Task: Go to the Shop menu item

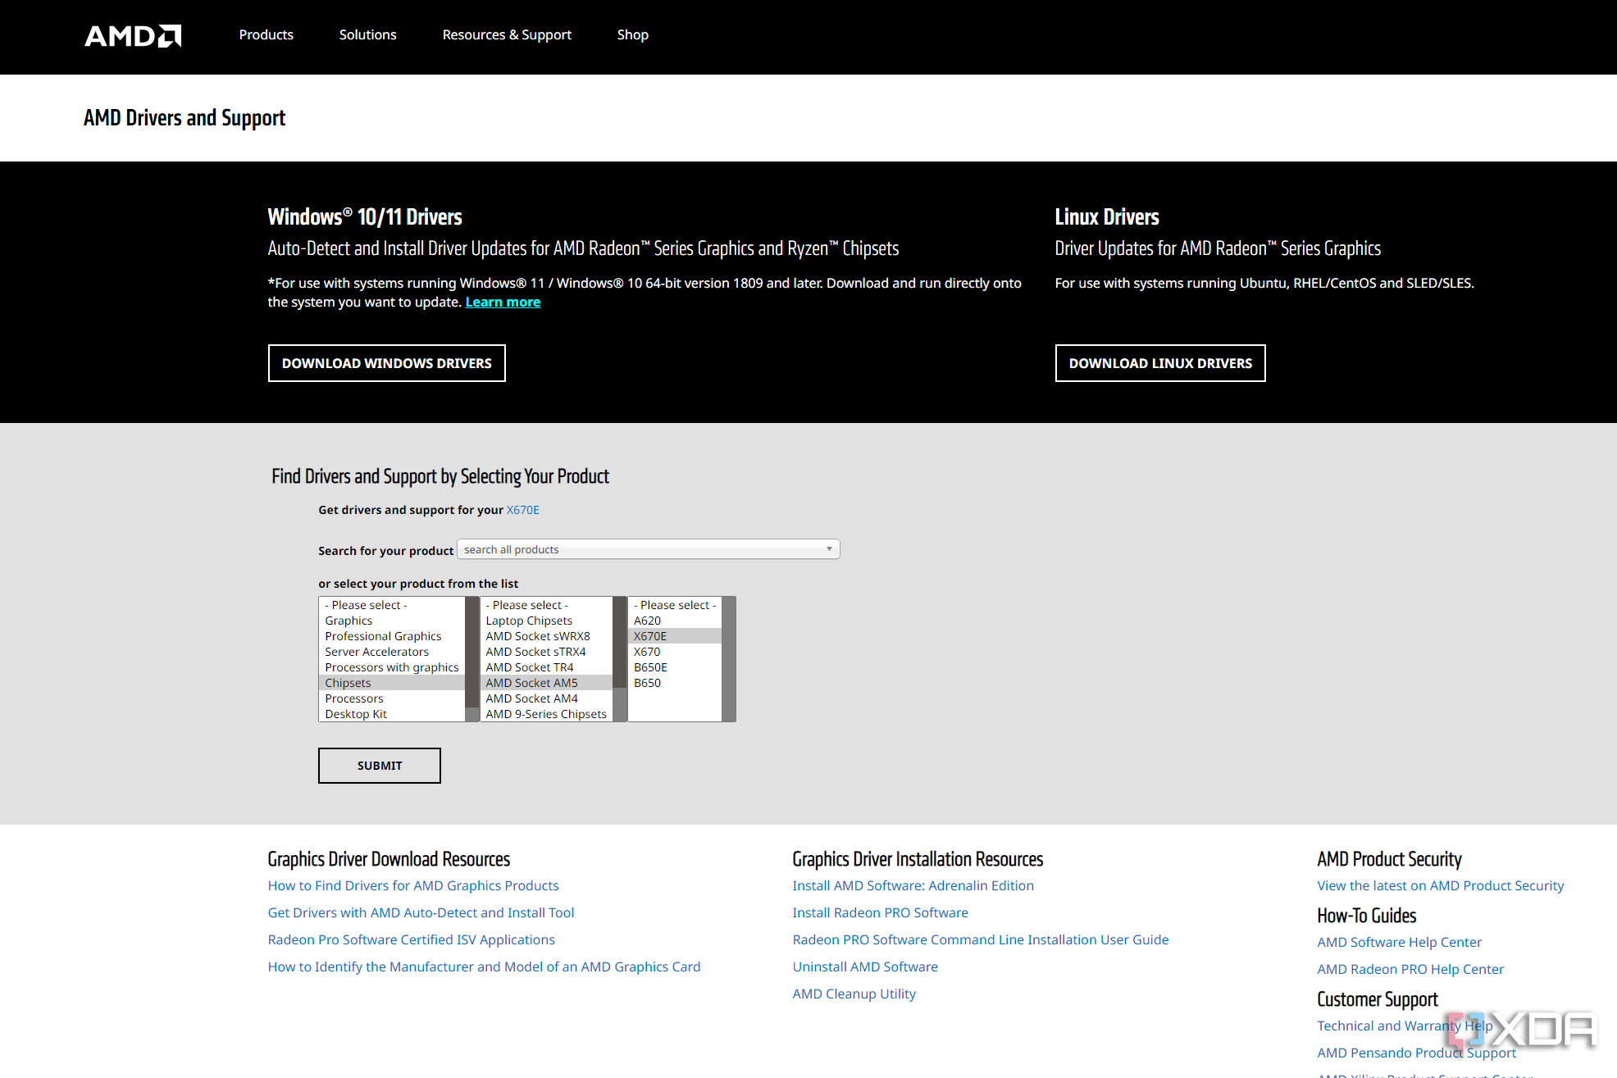Action: (x=633, y=34)
